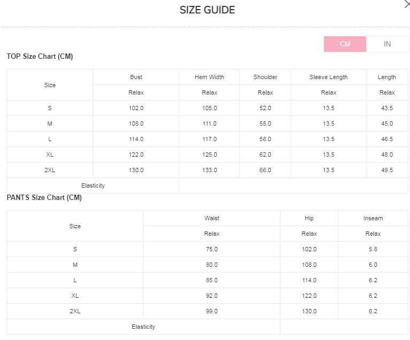This screenshot has height=340, width=410.
Task: Select the Inseam column header
Action: (373, 218)
